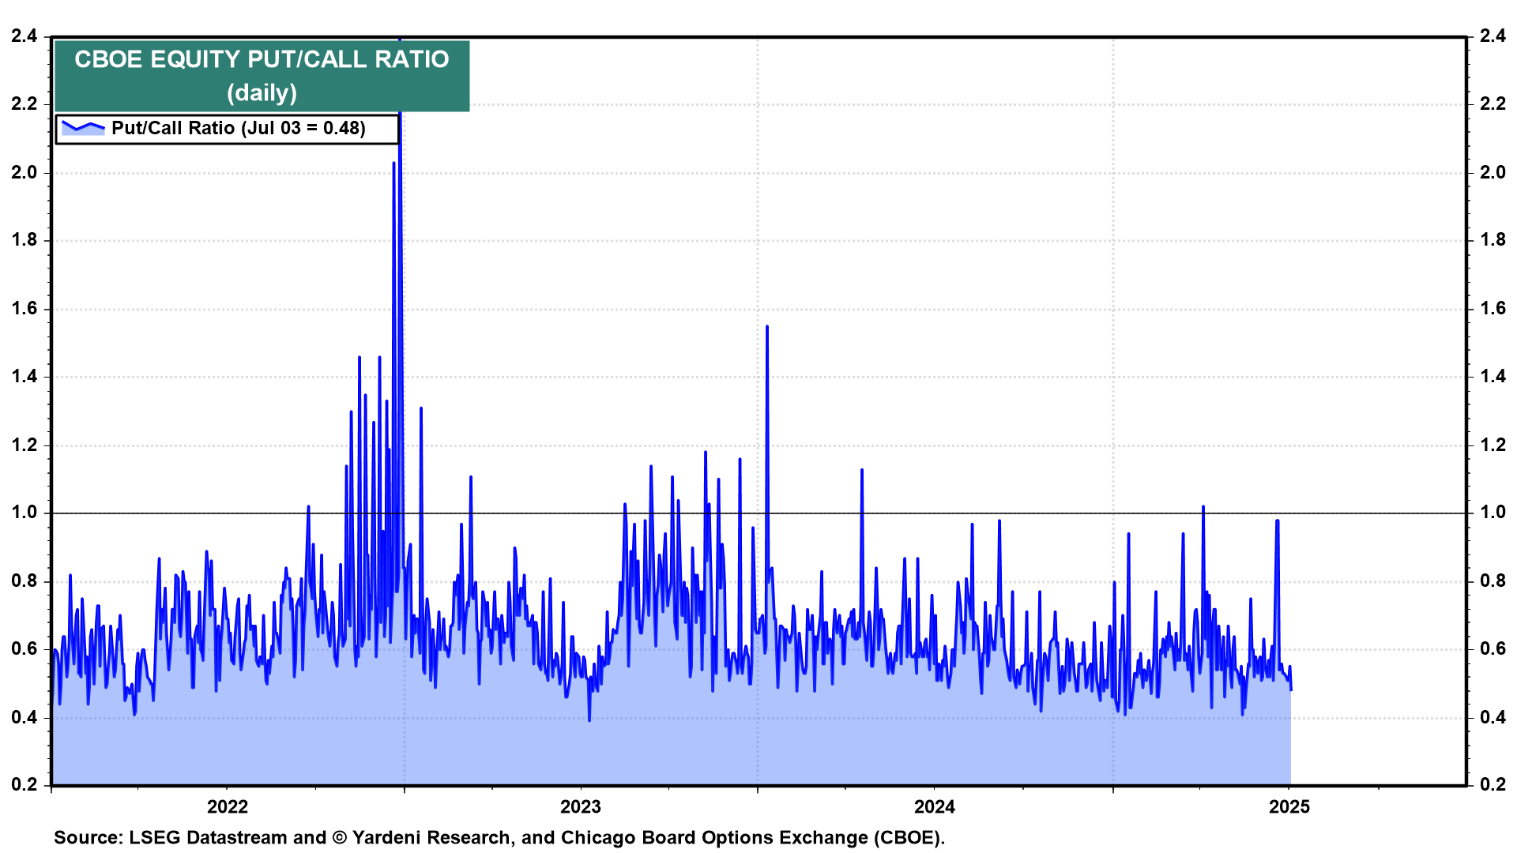Viewport: 1517px width, 853px height.
Task: Click the (daily) subtitle text
Action: tap(262, 93)
